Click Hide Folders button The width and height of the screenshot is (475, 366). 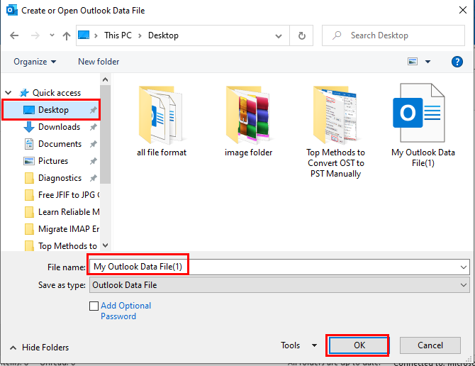click(x=40, y=348)
